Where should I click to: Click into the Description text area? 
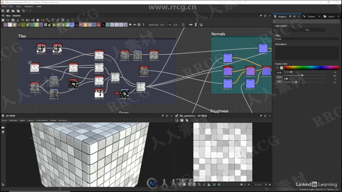[307, 53]
